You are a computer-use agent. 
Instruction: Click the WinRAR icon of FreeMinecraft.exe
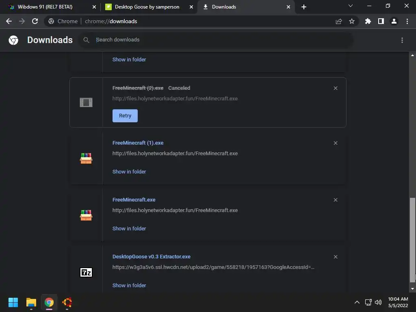pyautogui.click(x=86, y=215)
